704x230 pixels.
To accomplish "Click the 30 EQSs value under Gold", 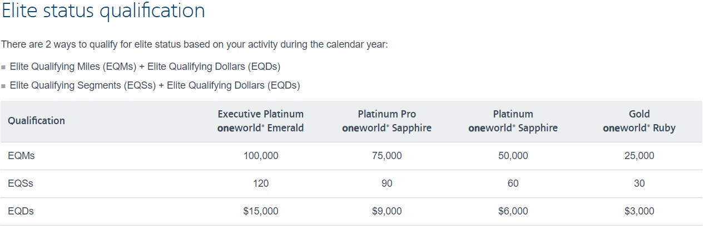I will (x=639, y=183).
